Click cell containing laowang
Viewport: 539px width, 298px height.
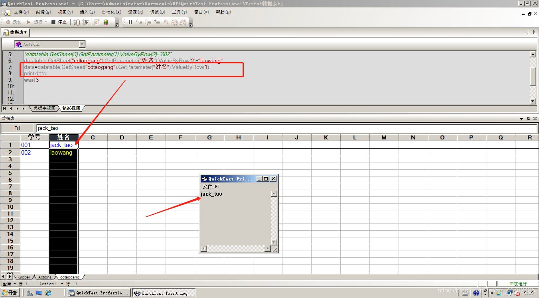[x=64, y=153]
